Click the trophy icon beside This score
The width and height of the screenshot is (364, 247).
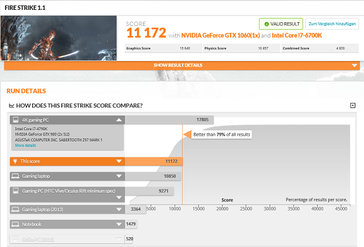15,161
